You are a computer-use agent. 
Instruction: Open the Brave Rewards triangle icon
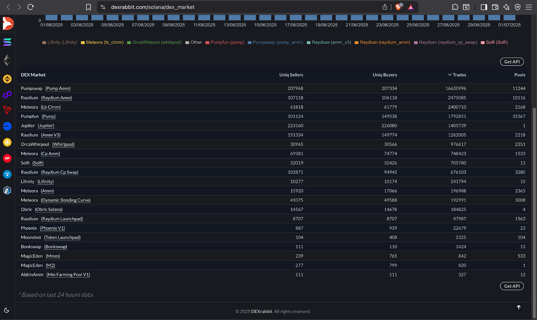pyautogui.click(x=411, y=7)
